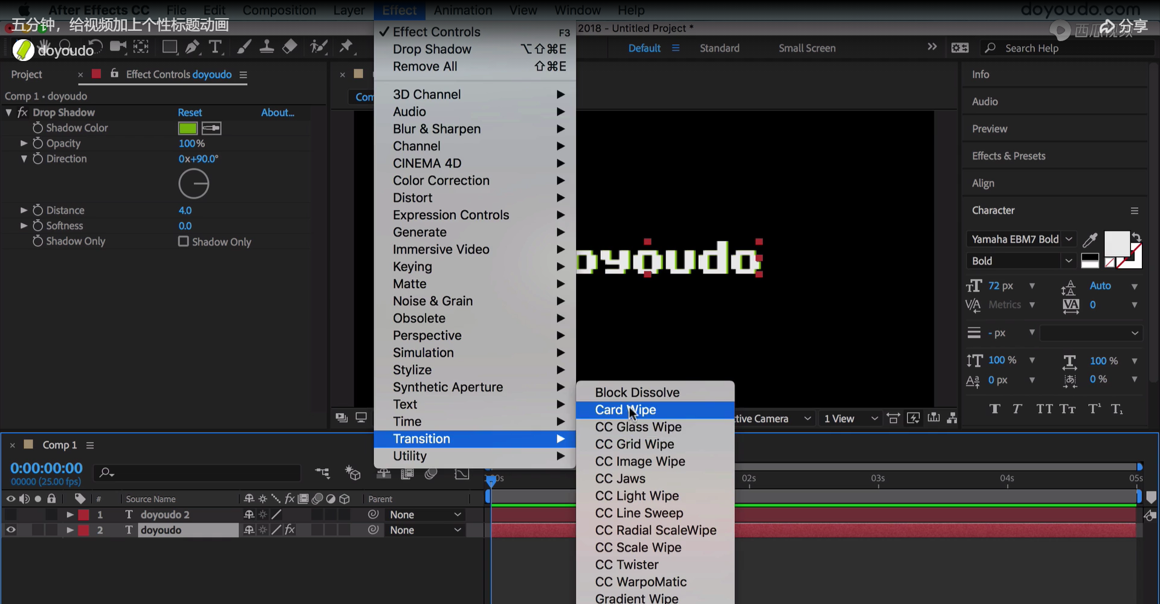Screen dimensions: 1160x604
Task: Switch to the Standard workspace
Action: 719,48
